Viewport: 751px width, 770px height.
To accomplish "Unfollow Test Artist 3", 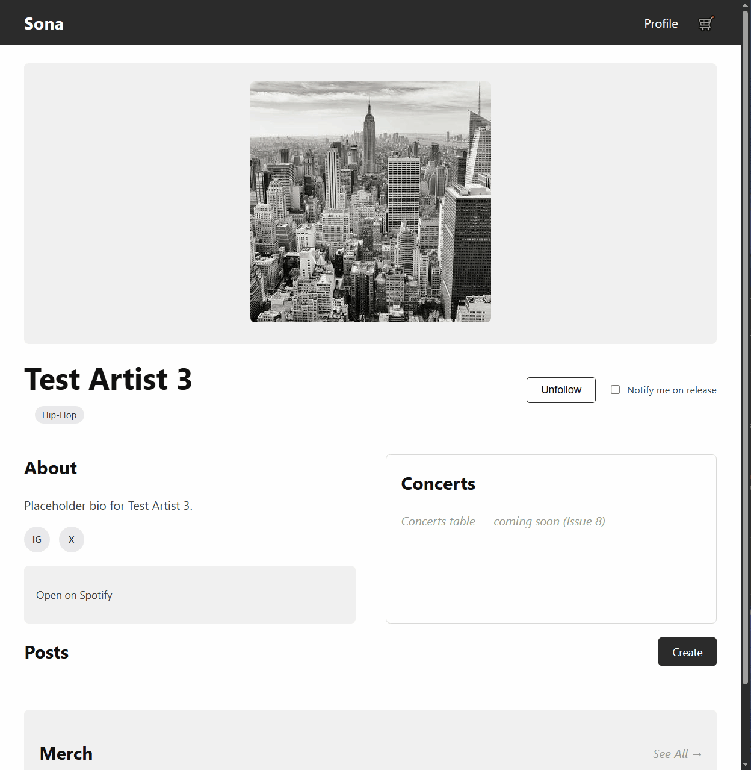I will point(561,390).
